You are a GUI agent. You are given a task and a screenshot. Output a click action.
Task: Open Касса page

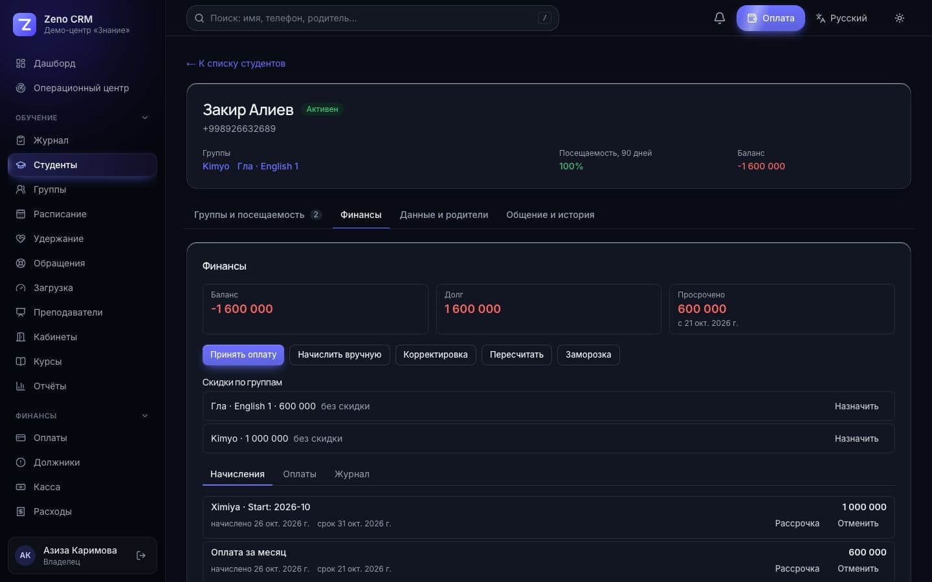click(x=82, y=487)
